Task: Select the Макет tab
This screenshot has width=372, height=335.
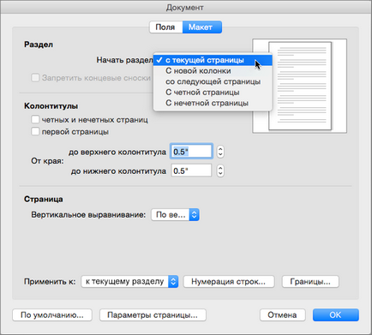Action: (x=202, y=27)
